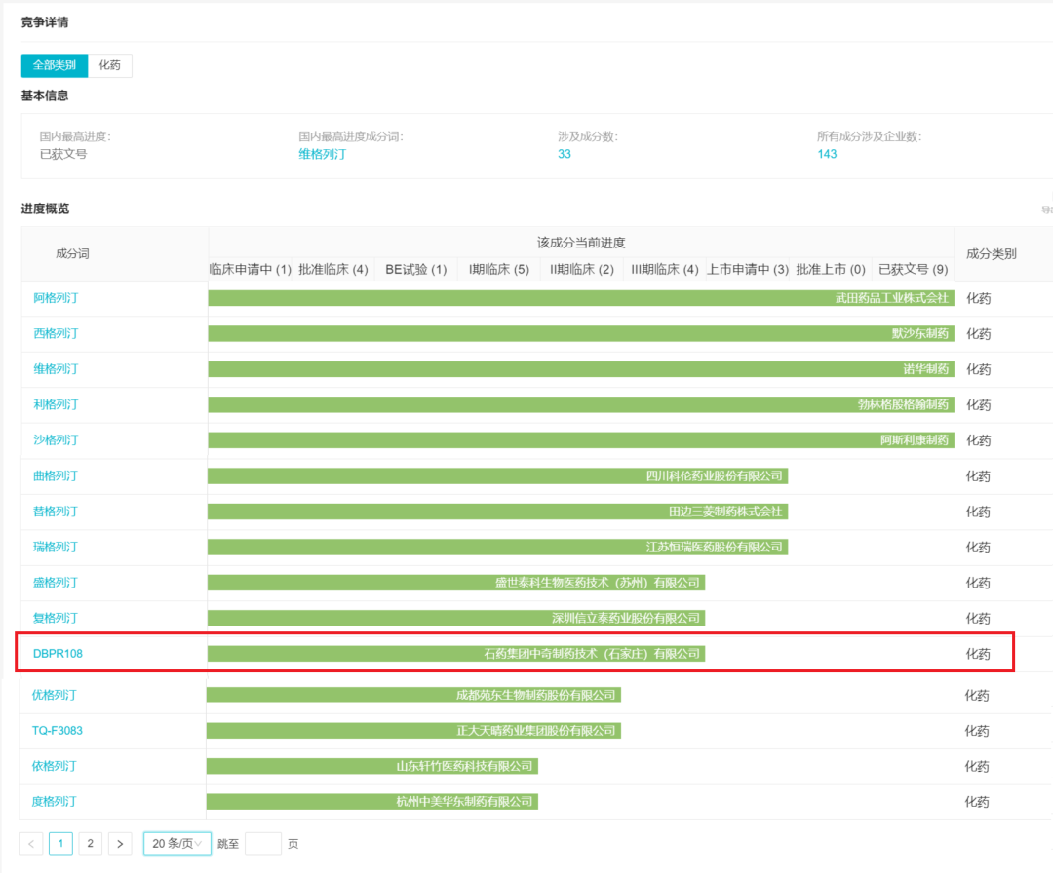
Task: Open the 优格列汀 ingredient link
Action: point(55,695)
